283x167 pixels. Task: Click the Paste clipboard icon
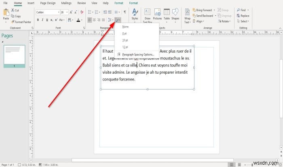(x=6, y=12)
